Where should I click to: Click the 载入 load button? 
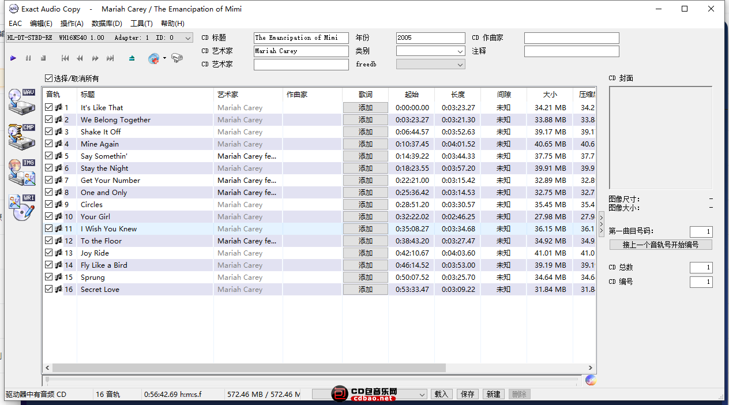441,394
